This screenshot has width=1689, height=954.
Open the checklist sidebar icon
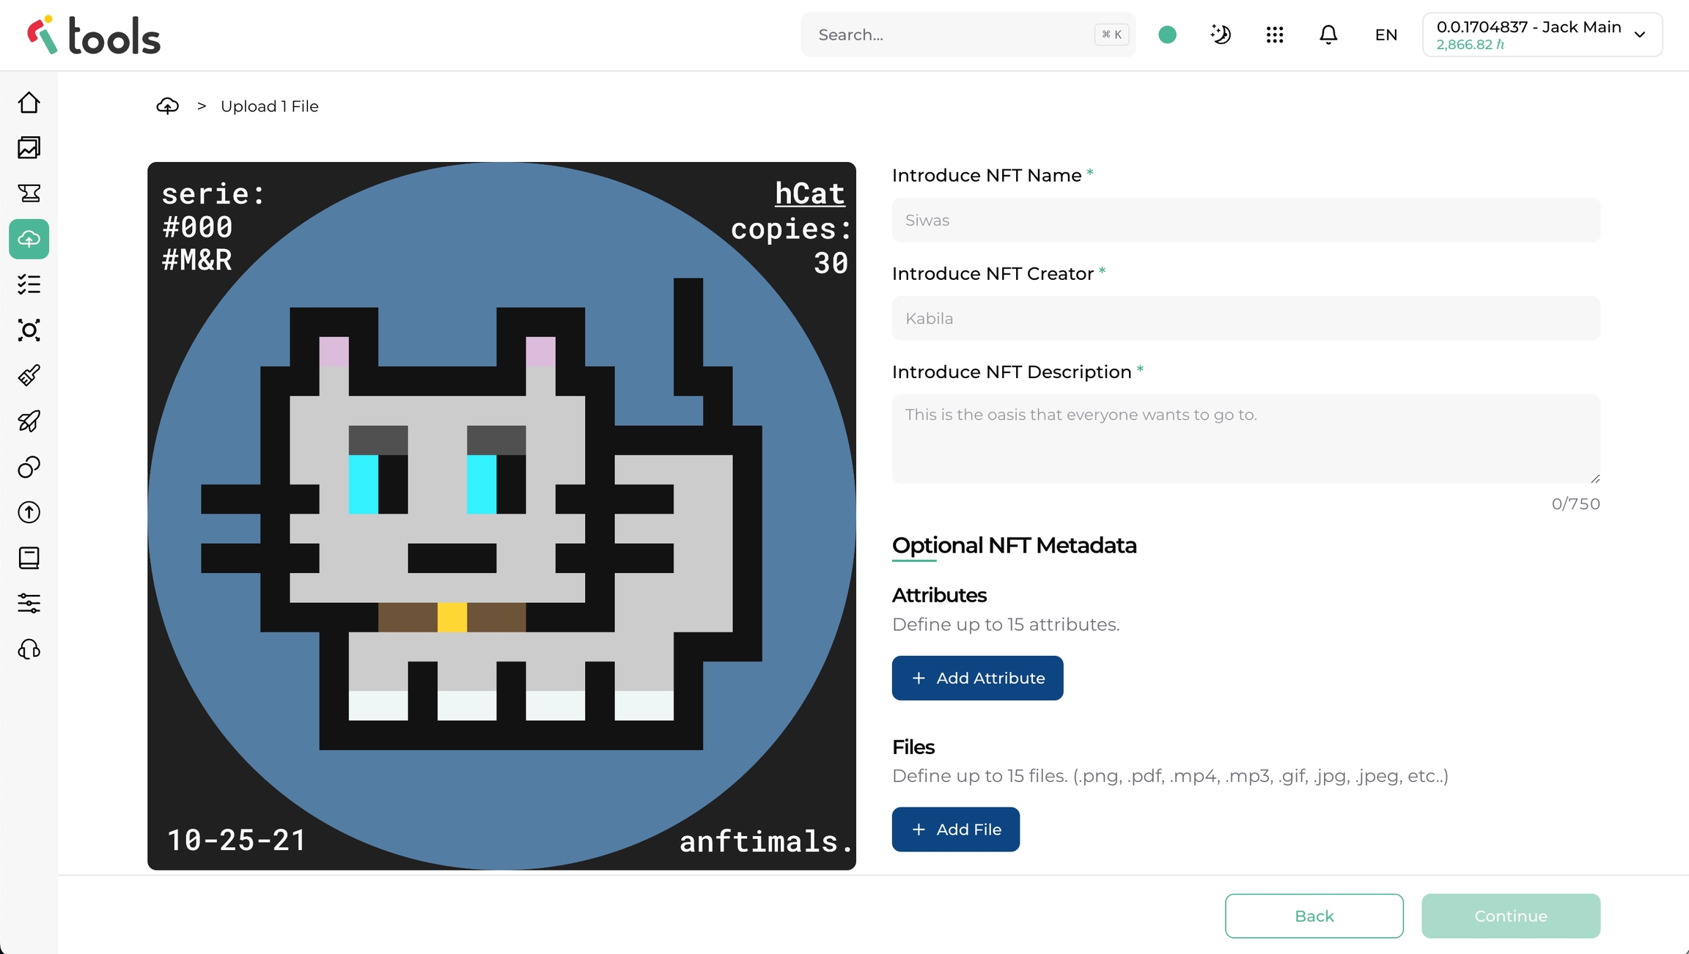click(x=29, y=284)
